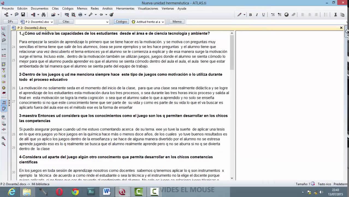Click the XML export icon

pos(80,15)
